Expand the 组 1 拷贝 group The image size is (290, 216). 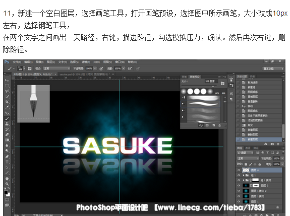click(244, 180)
